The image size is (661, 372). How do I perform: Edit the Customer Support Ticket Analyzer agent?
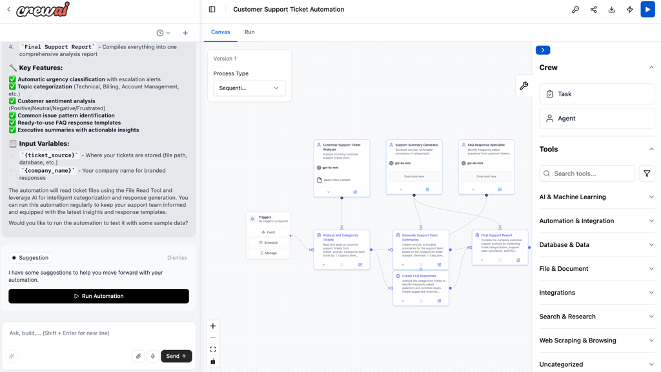355,192
